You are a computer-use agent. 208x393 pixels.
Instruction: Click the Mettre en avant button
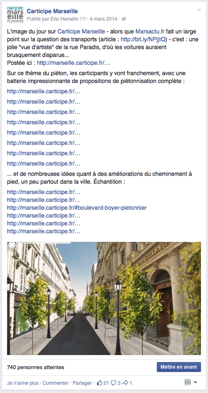[179, 367]
